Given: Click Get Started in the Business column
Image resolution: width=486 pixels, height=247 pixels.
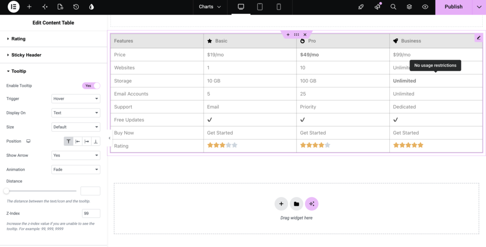Looking at the screenshot, I should (x=406, y=133).
